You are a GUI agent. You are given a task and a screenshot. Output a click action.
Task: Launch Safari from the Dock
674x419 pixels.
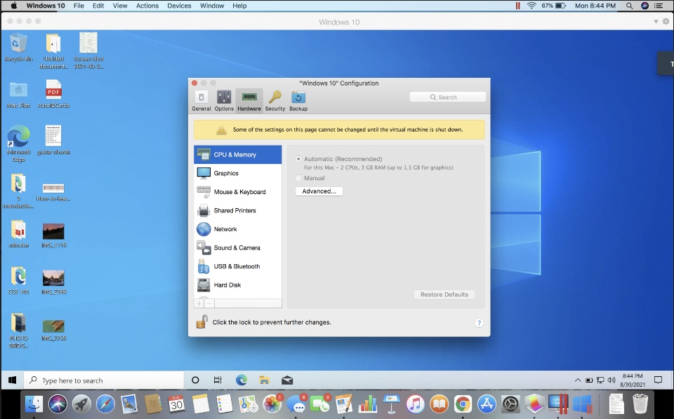point(105,404)
